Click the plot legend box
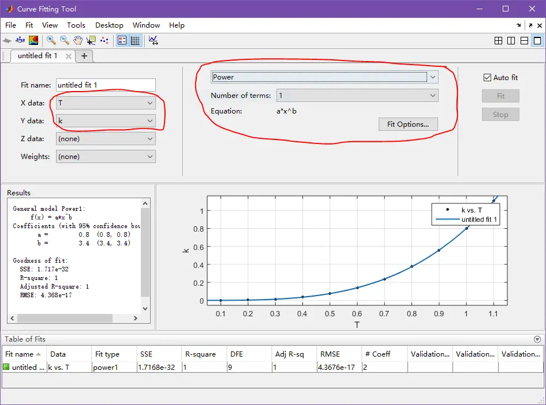 (x=466, y=214)
